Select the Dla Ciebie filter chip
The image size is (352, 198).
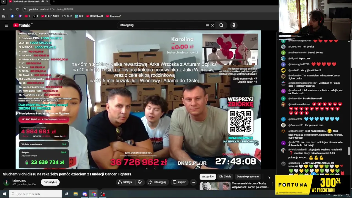225,177
